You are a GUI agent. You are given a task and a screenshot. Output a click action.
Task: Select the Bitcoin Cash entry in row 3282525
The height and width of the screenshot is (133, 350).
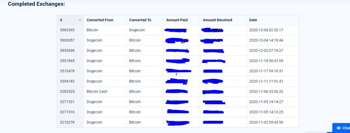click(97, 91)
